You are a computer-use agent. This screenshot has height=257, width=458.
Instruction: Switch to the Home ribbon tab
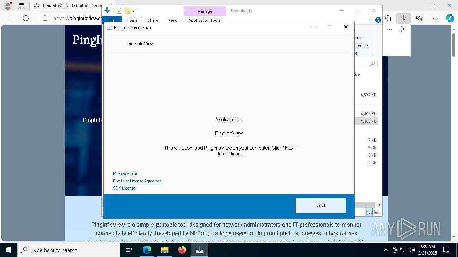[132, 20]
